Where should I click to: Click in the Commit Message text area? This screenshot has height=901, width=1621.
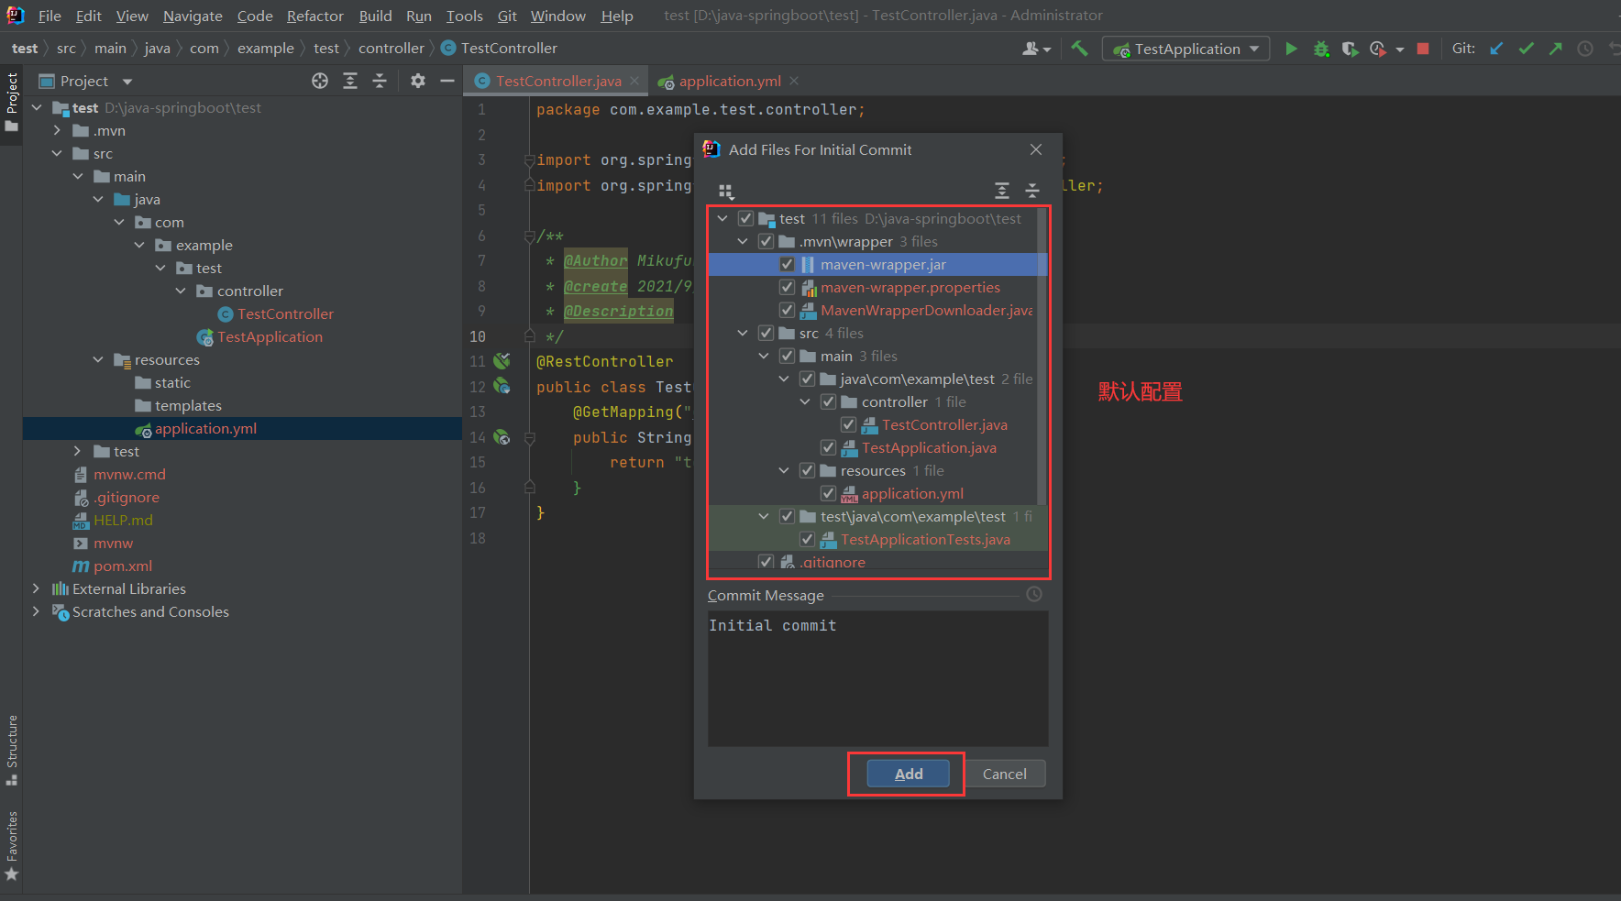(877, 678)
